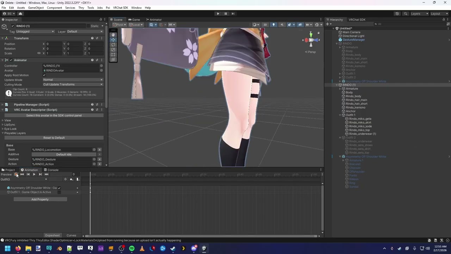Open the Tag dropdown set to Untagged
This screenshot has width=451, height=254.
35,31
